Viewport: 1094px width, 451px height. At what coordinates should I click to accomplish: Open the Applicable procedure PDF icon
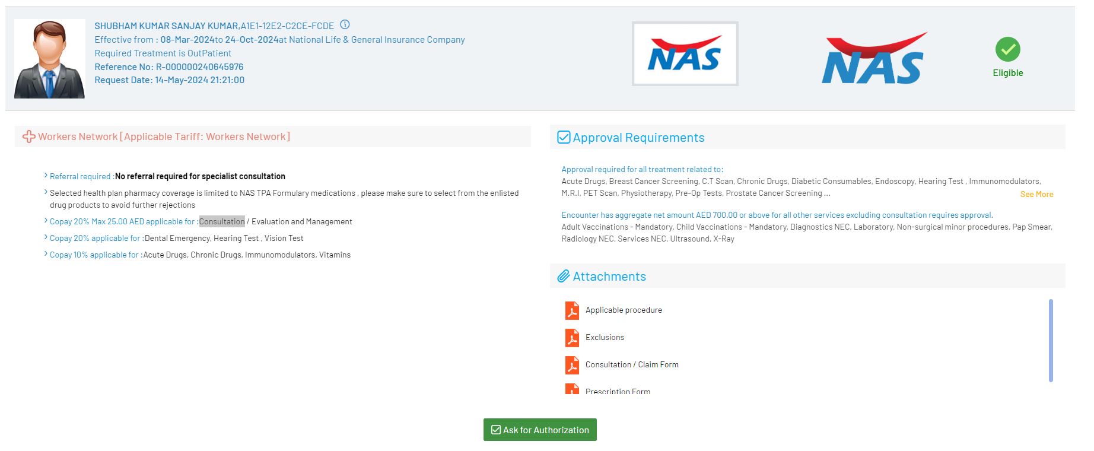pos(572,310)
